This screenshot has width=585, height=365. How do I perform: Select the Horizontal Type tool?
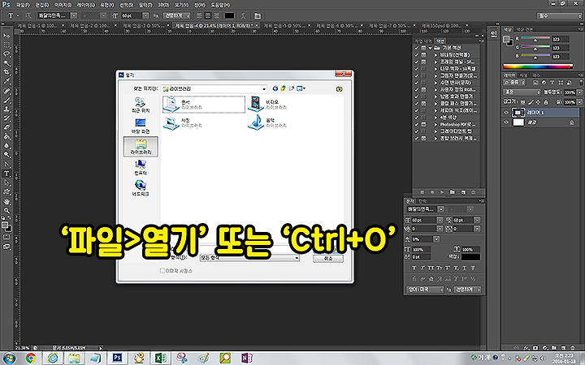6,174
